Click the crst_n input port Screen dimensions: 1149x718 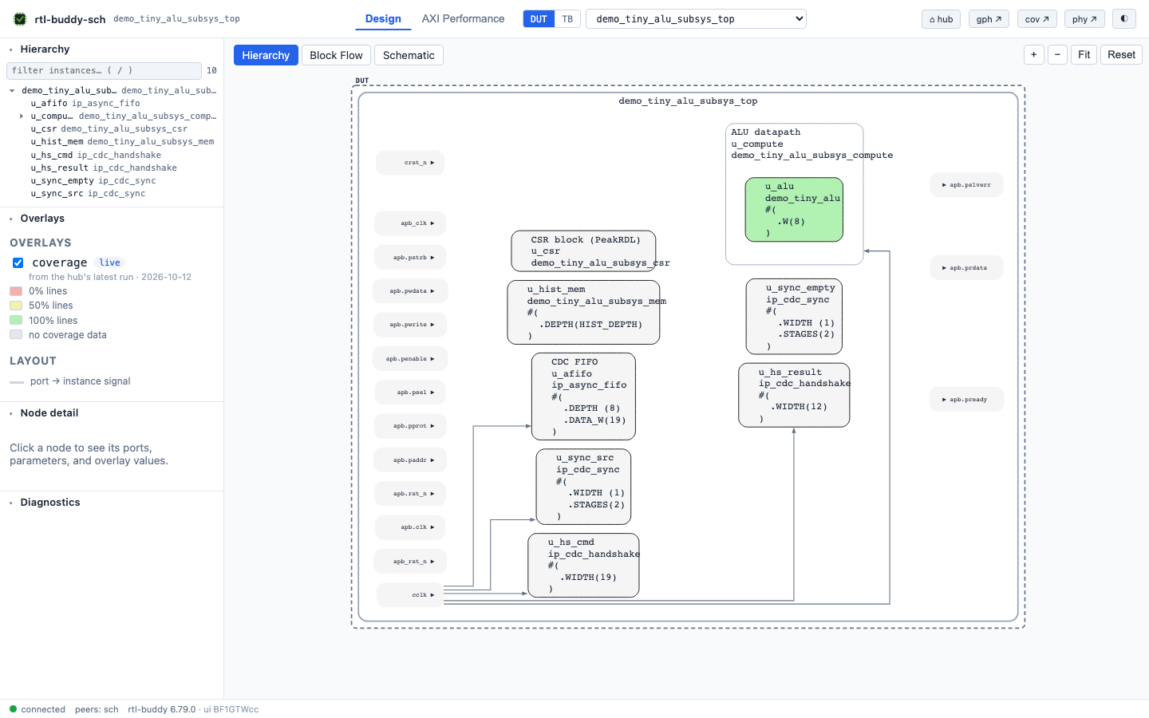click(x=410, y=163)
